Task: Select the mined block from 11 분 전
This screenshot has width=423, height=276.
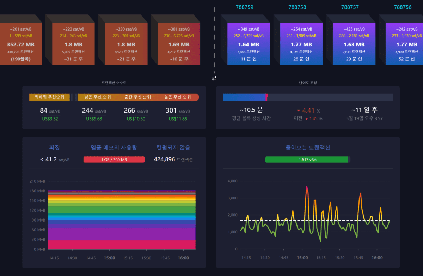Action: 249,44
